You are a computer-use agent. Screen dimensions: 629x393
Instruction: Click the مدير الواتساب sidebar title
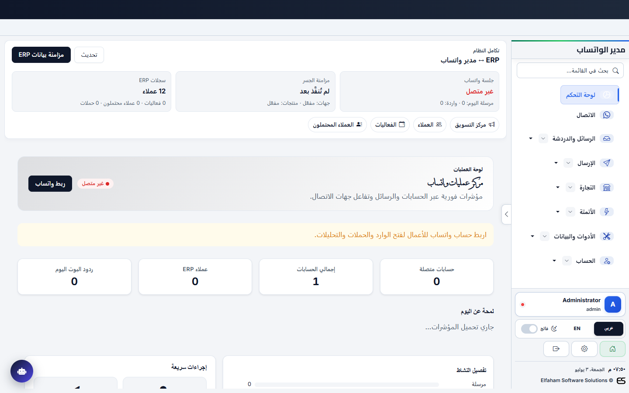tap(601, 50)
